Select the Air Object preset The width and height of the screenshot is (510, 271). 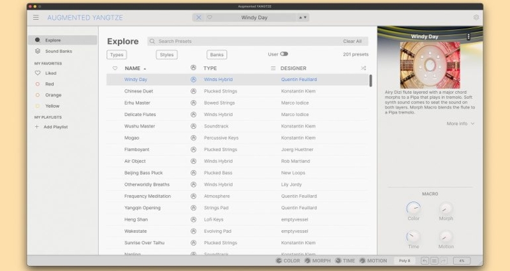click(x=237, y=161)
